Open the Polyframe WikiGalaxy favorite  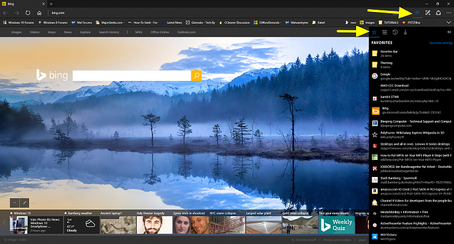pyautogui.click(x=412, y=135)
